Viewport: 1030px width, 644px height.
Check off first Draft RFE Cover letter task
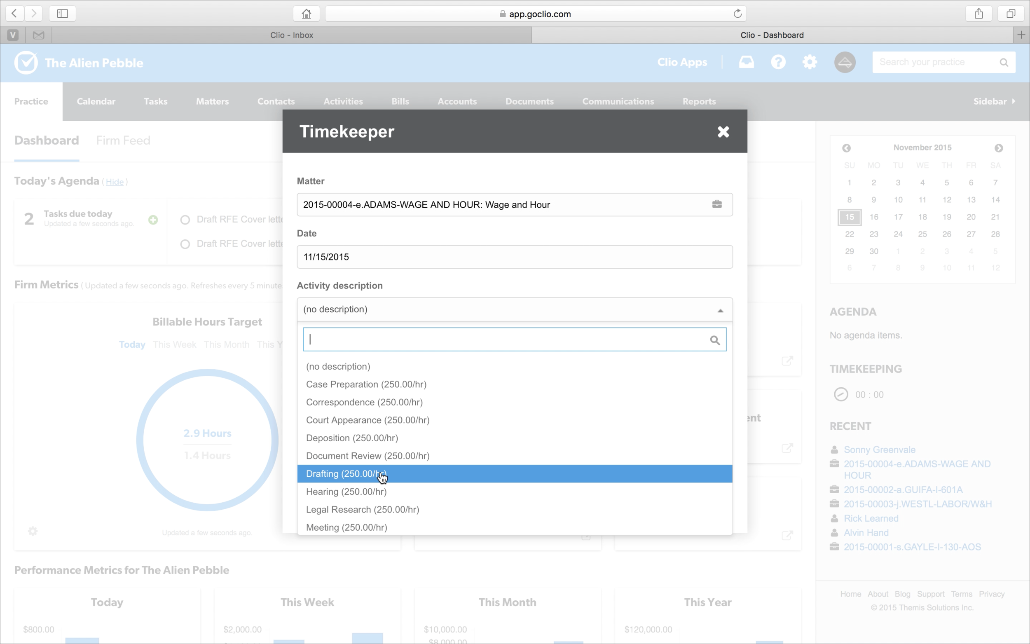click(x=185, y=220)
